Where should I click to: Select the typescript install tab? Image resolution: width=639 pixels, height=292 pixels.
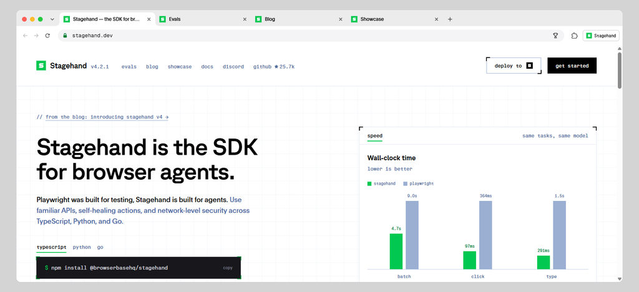point(51,247)
